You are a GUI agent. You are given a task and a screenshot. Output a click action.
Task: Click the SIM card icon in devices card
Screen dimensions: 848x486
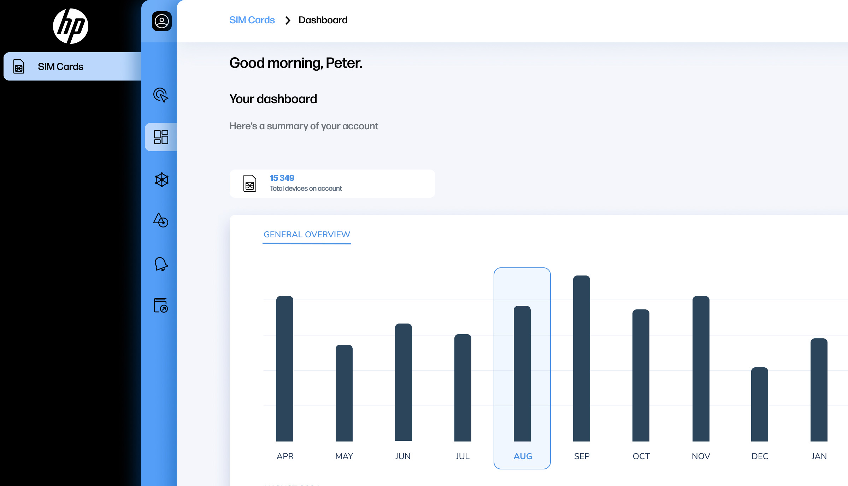pos(250,183)
